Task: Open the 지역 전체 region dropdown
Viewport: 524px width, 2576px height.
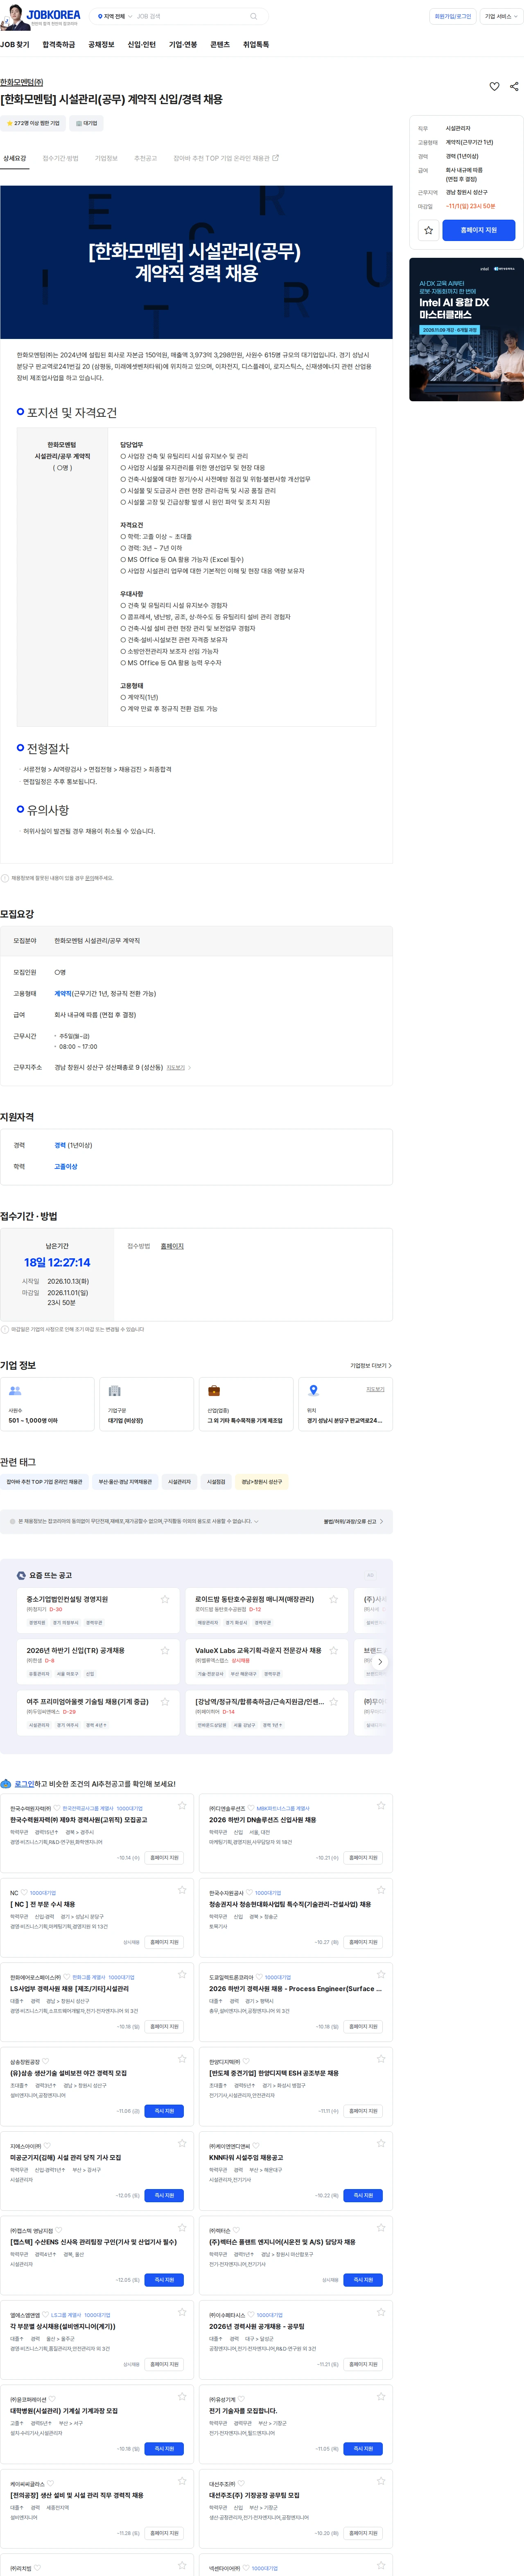Action: 115,16
